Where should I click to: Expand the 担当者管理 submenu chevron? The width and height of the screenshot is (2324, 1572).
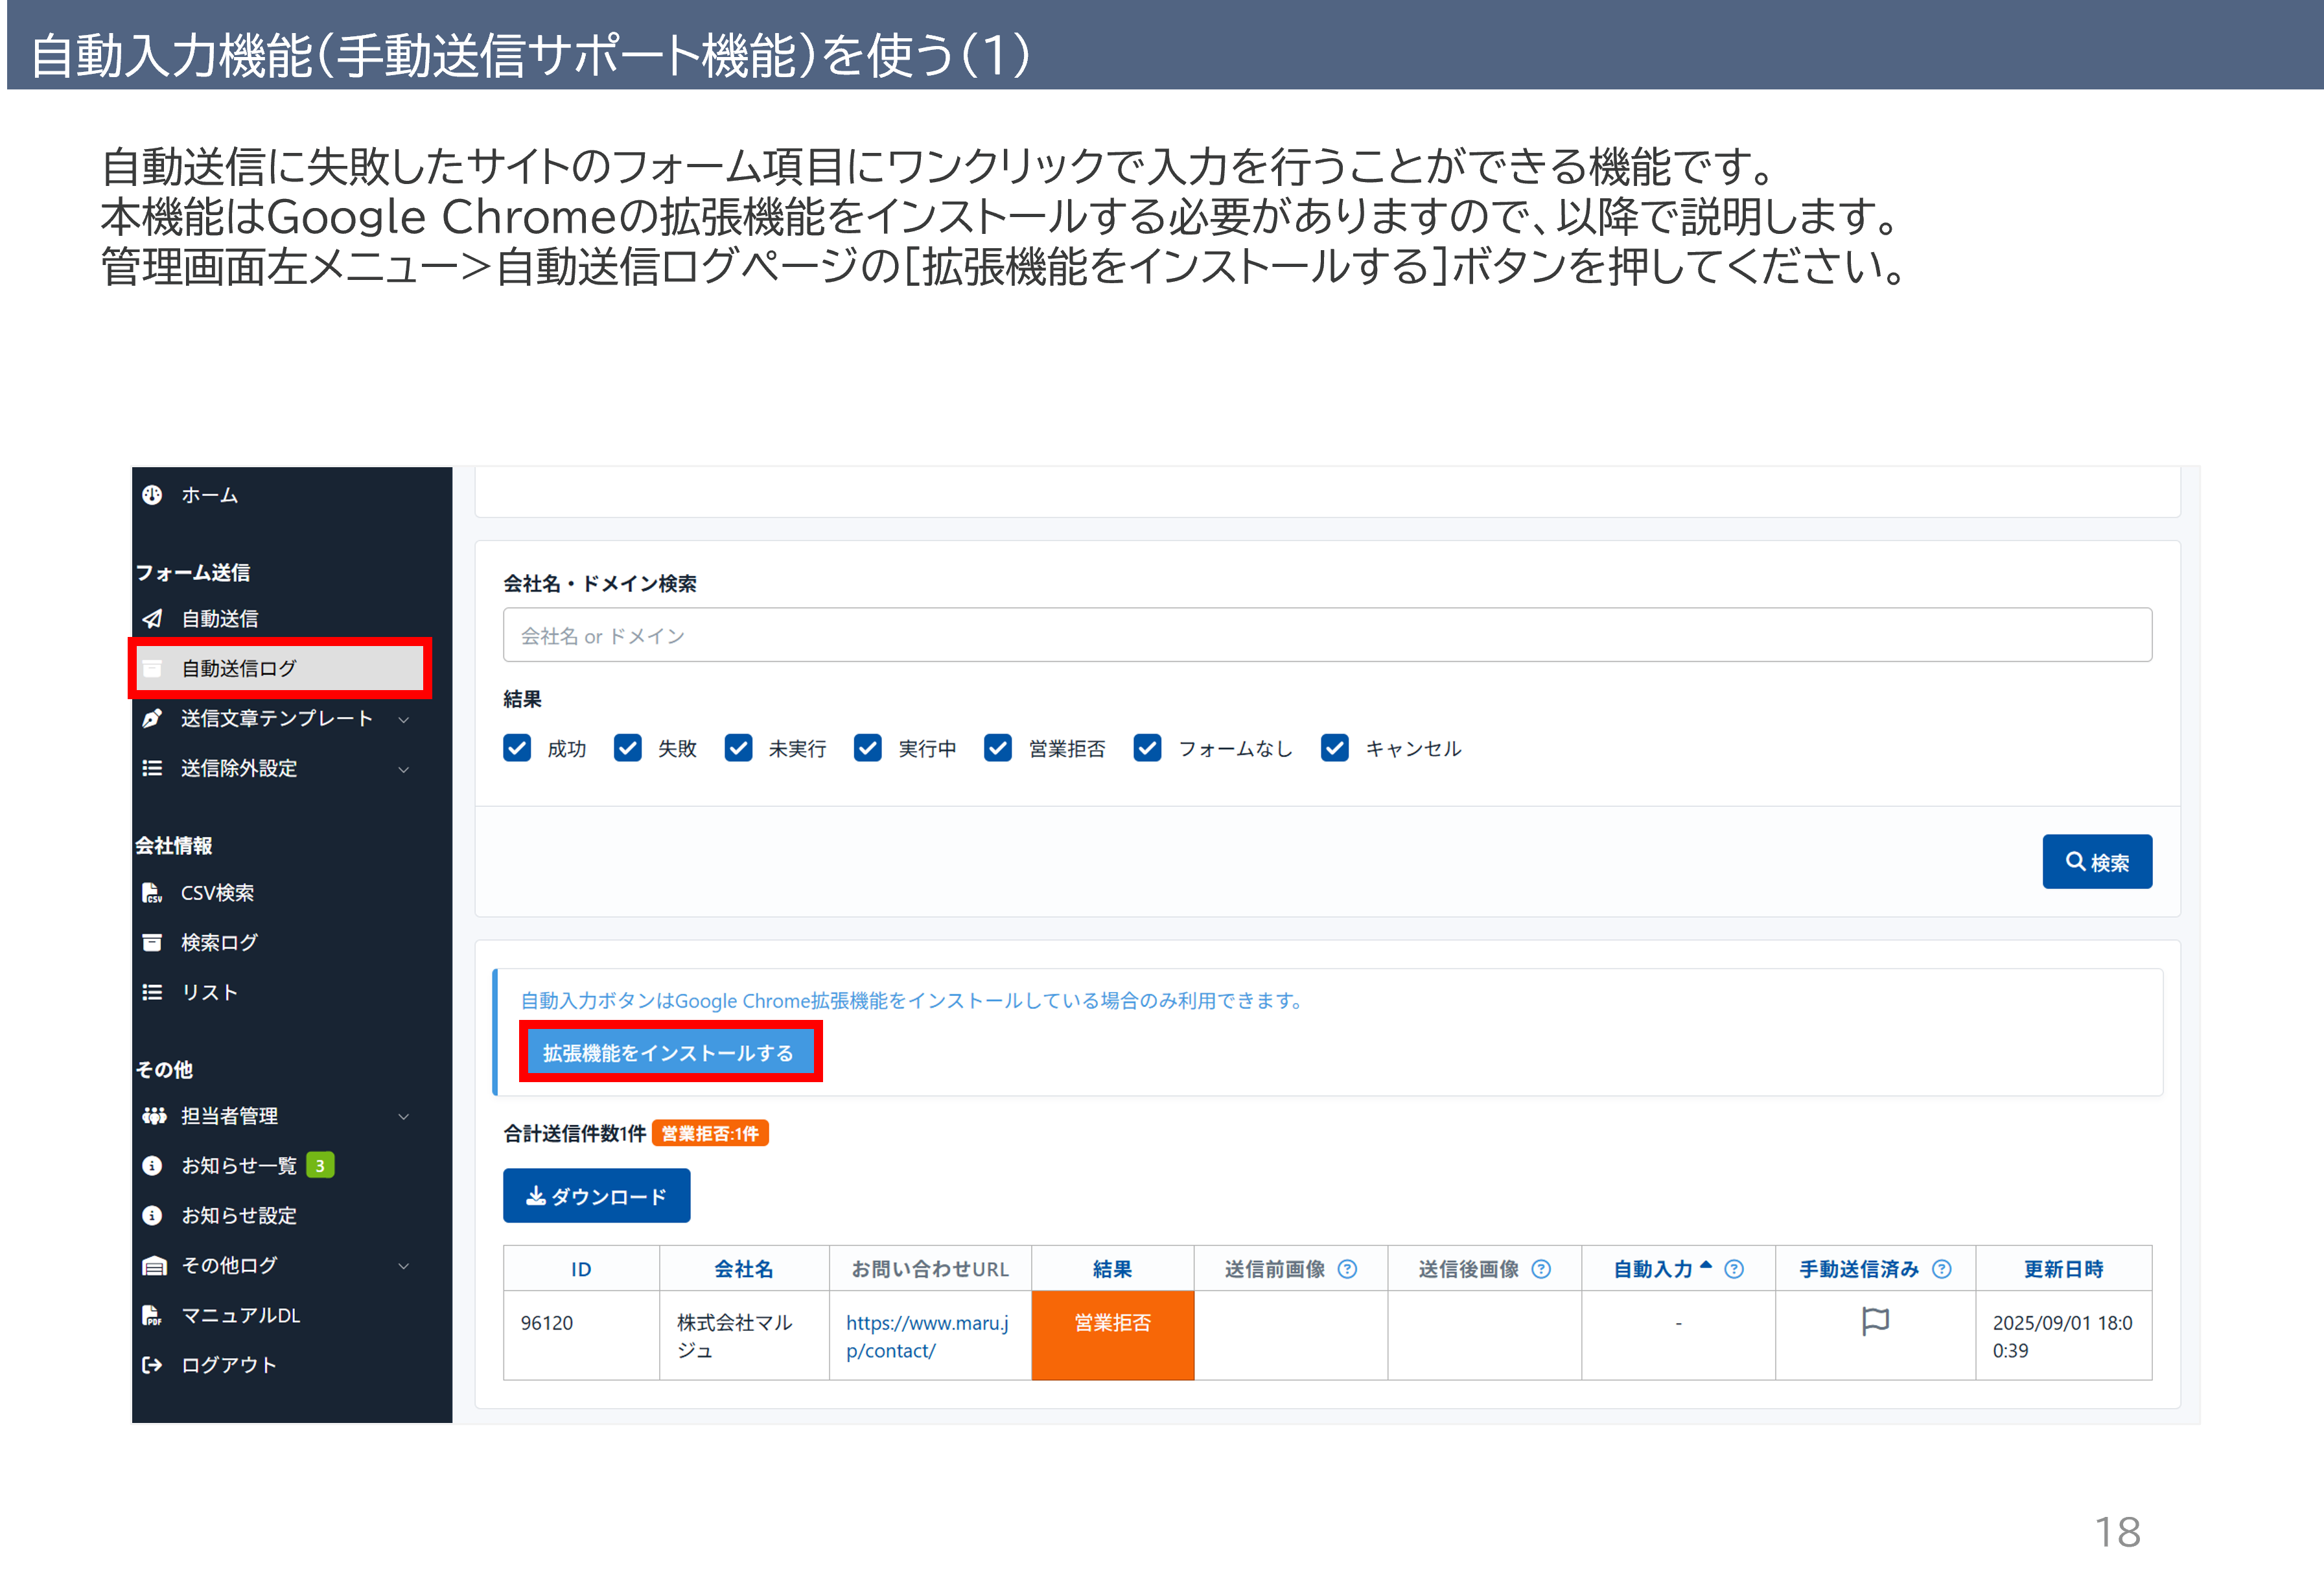coord(404,1116)
